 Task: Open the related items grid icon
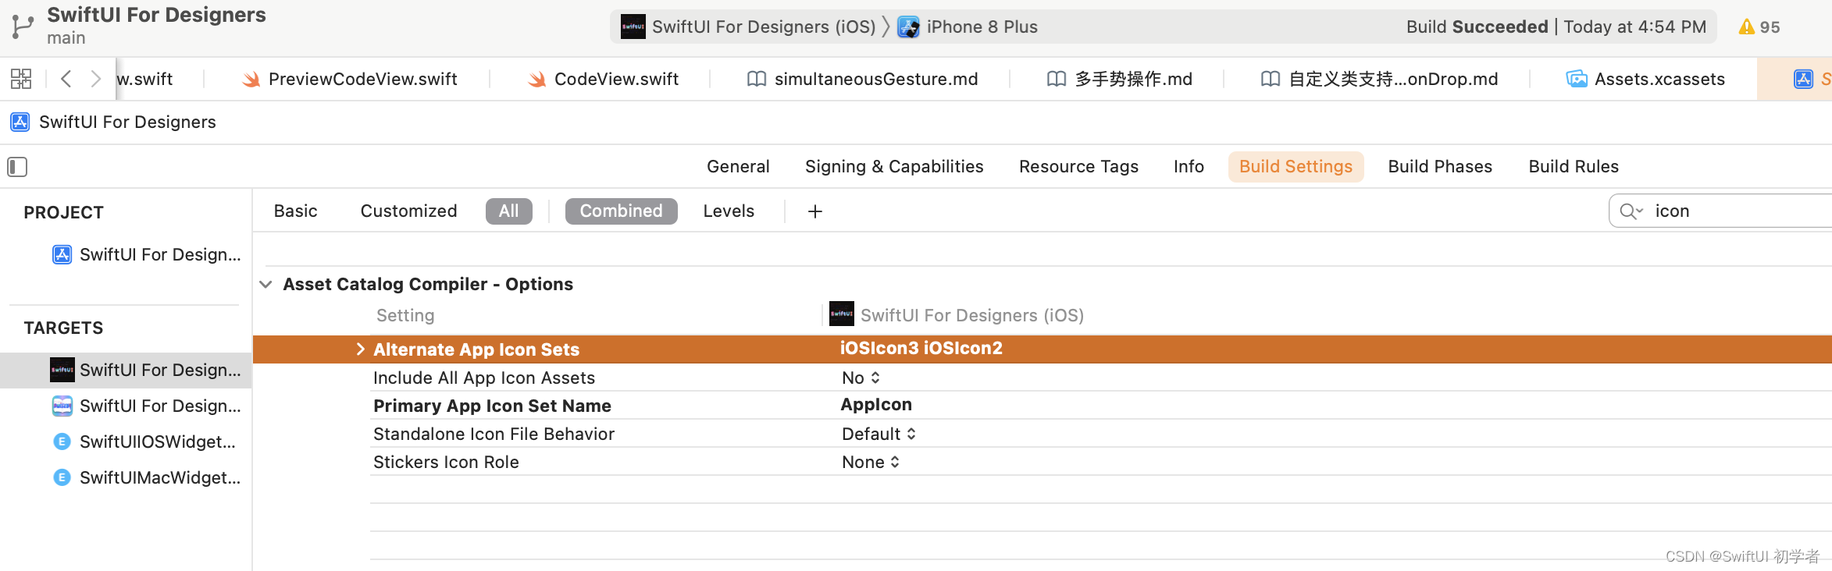(21, 79)
